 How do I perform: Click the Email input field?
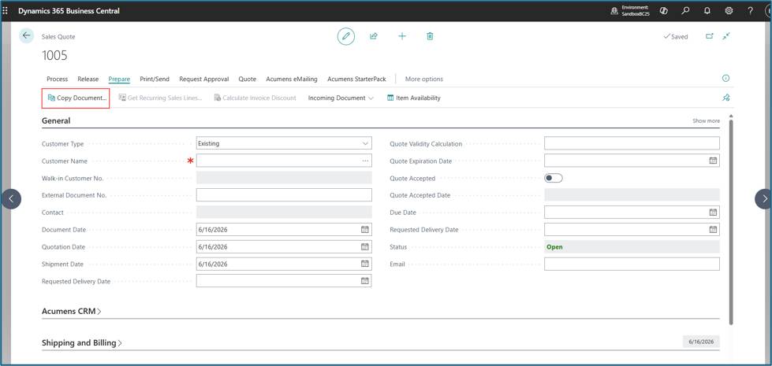click(x=632, y=264)
